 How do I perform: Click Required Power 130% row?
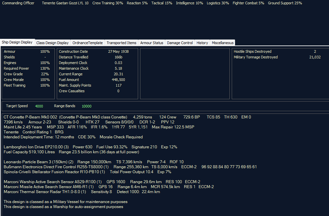[x=27, y=68]
